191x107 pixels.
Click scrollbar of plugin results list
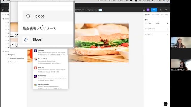pos(68,52)
